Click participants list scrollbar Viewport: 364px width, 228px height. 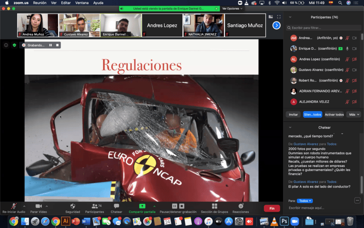point(362,37)
